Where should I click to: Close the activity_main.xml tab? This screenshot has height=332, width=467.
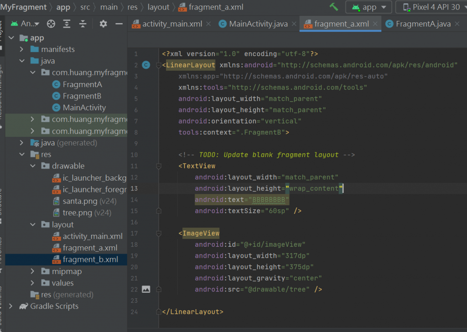[208, 24]
